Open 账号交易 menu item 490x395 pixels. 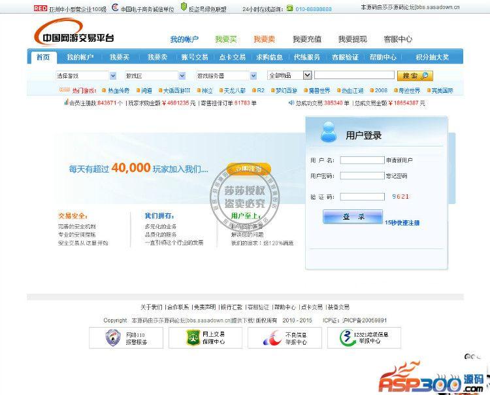[195, 58]
